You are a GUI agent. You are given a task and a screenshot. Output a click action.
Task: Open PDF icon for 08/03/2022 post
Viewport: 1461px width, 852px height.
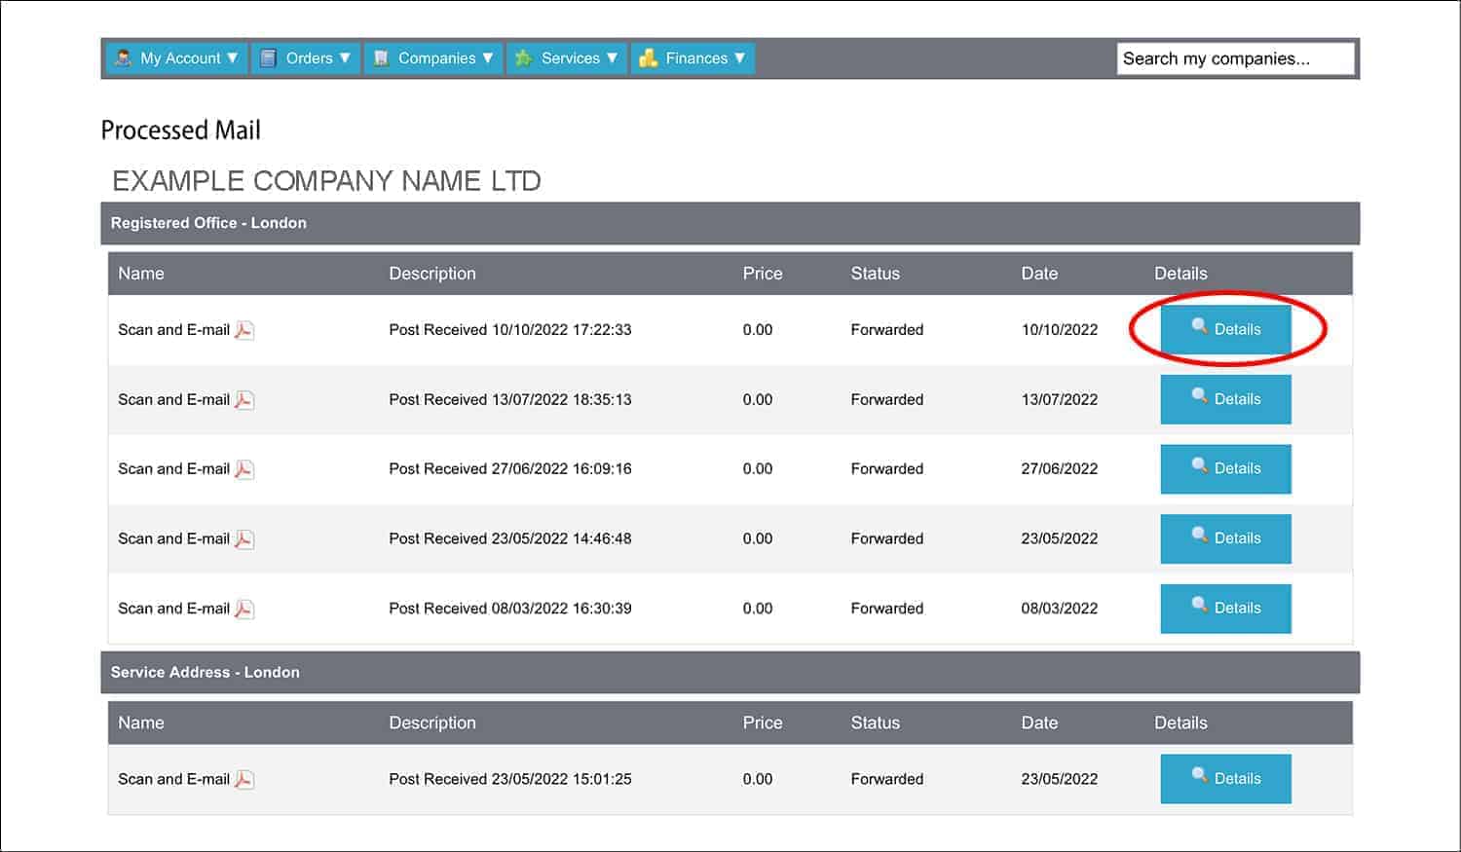point(244,610)
